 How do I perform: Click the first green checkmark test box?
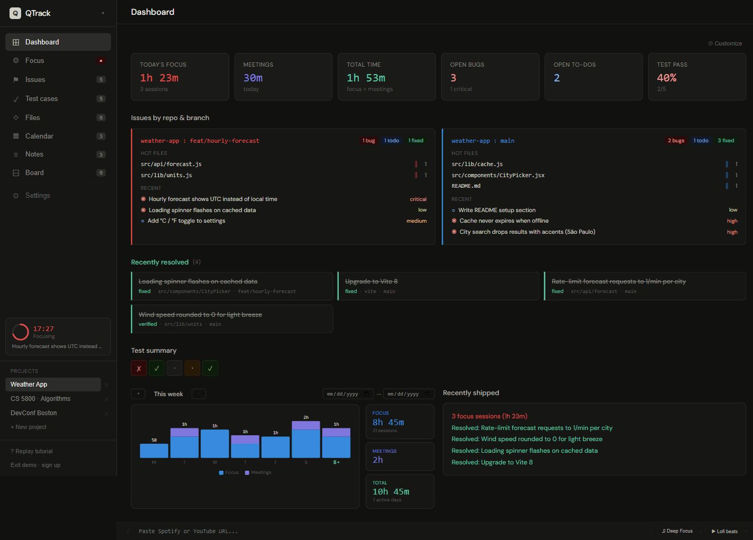156,368
